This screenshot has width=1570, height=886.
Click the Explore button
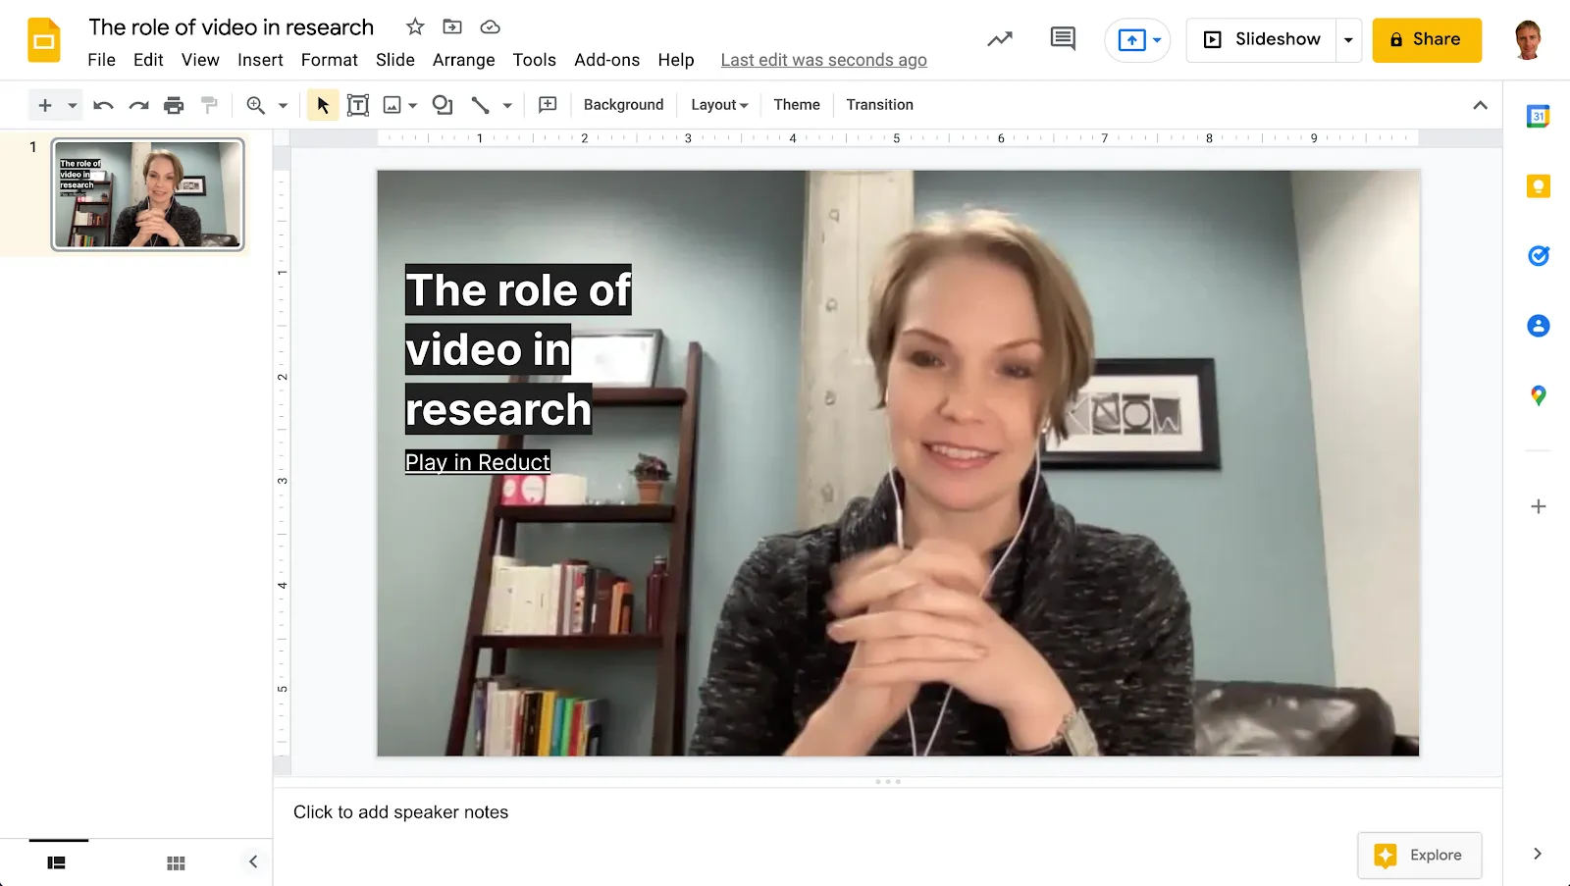(x=1420, y=856)
